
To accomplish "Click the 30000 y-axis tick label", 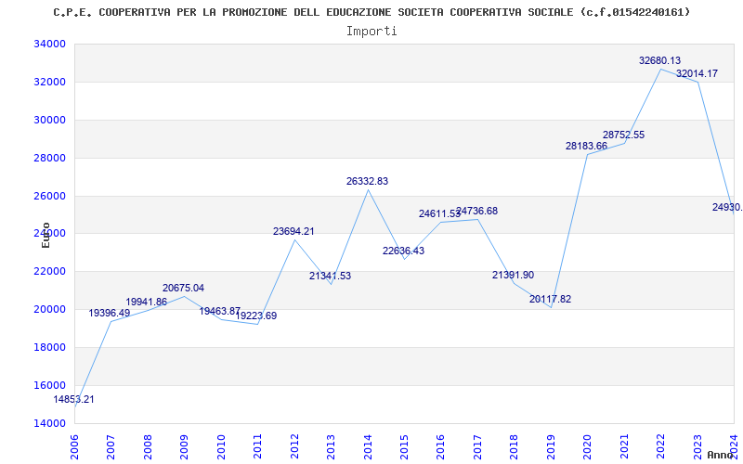I will click(x=49, y=120).
